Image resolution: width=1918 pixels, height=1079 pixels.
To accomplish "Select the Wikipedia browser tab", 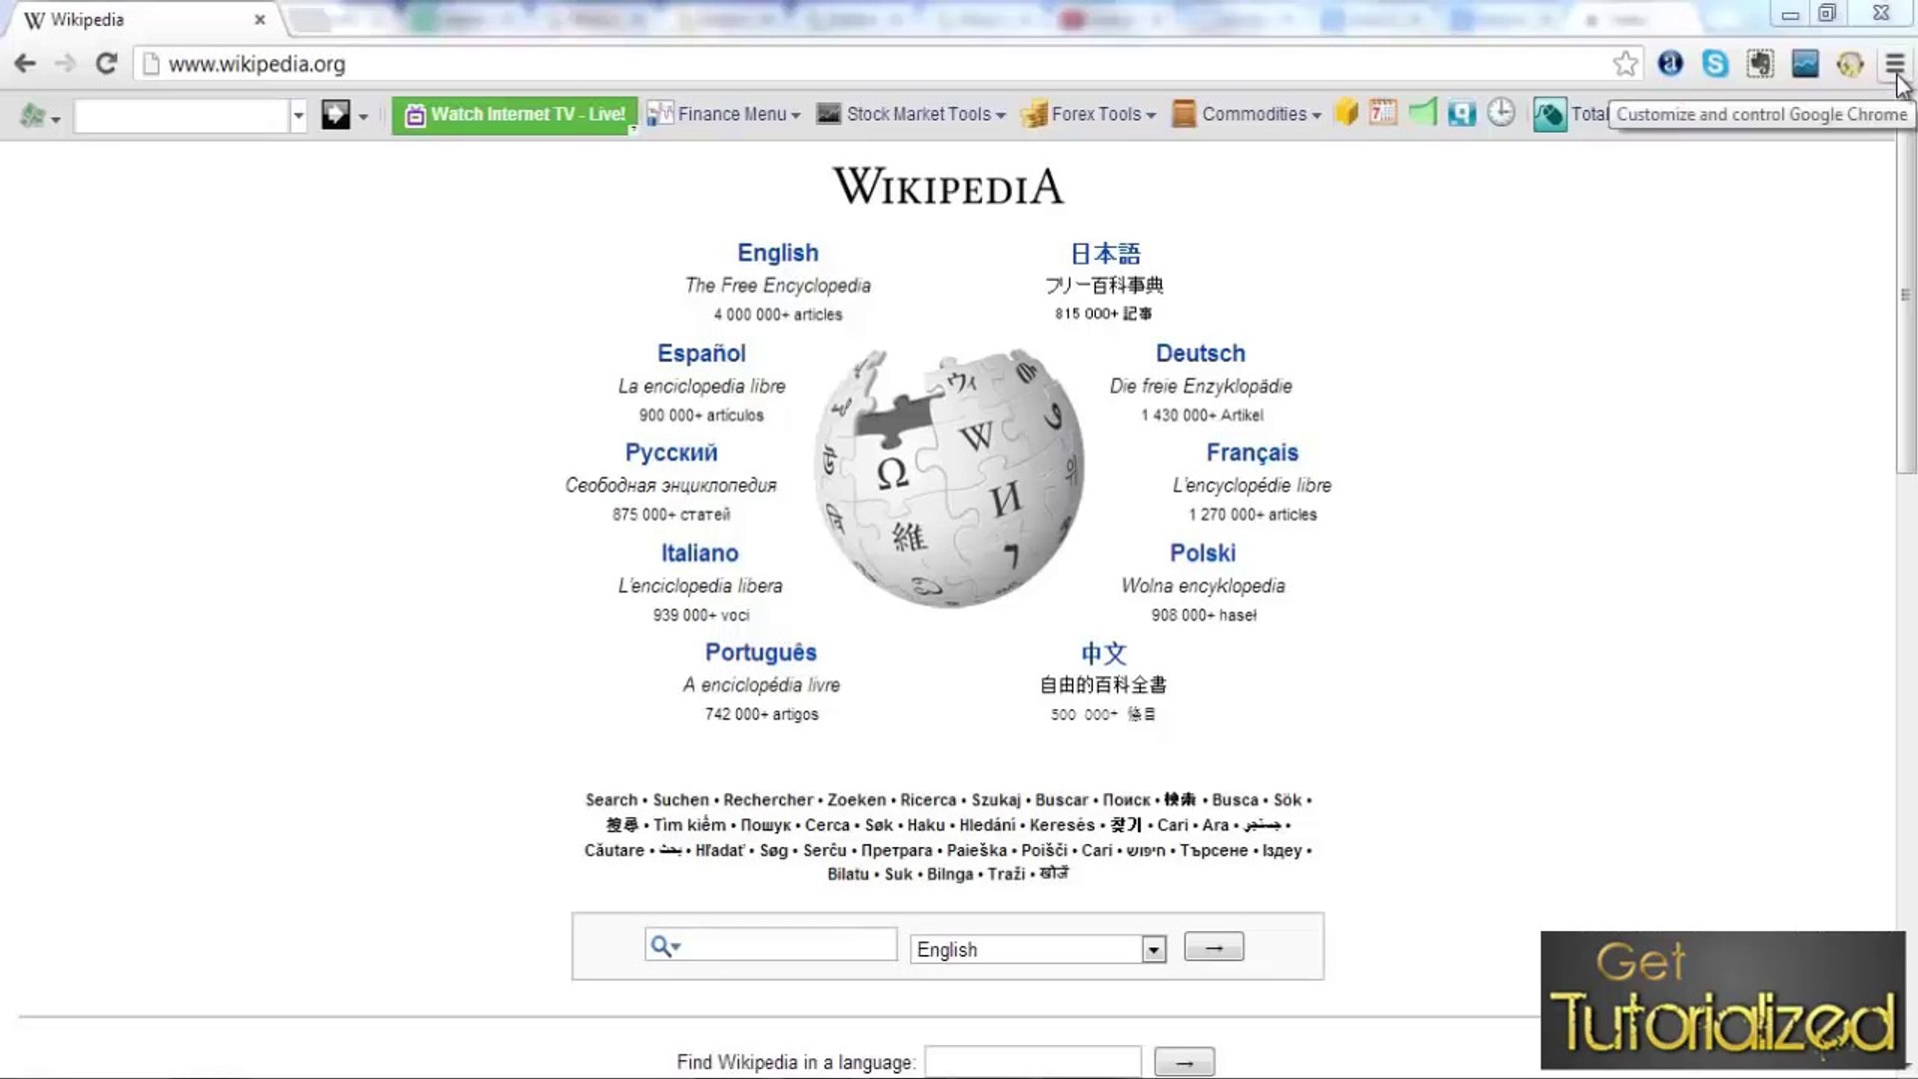I will [140, 20].
